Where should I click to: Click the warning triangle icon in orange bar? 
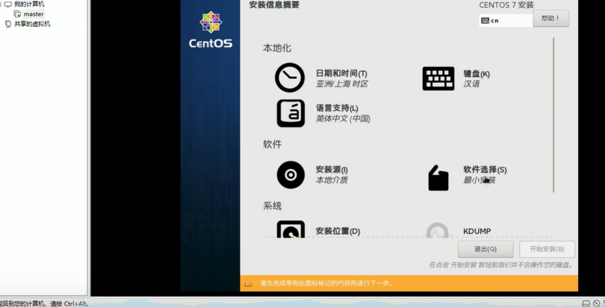click(x=248, y=284)
